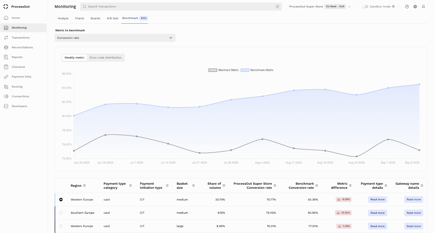Click the Developers code icon in sidebar
The width and height of the screenshot is (434, 233).
click(6, 106)
